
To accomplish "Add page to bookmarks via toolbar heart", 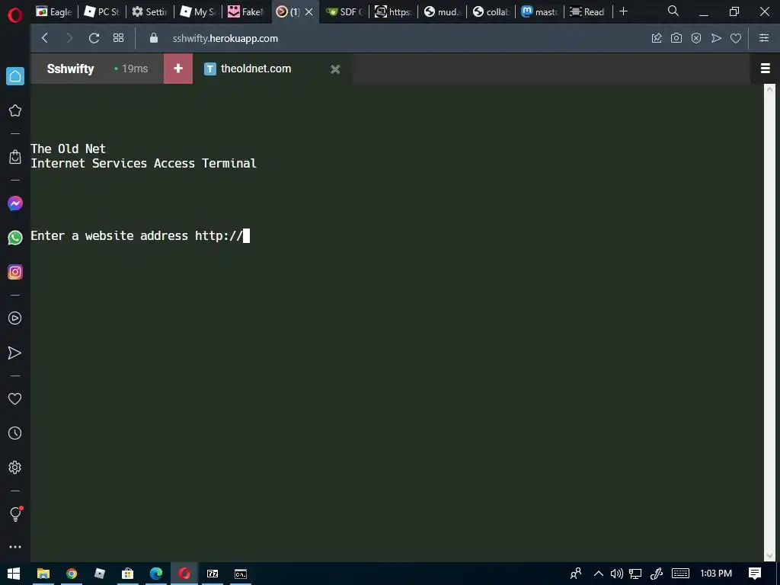I will [736, 38].
